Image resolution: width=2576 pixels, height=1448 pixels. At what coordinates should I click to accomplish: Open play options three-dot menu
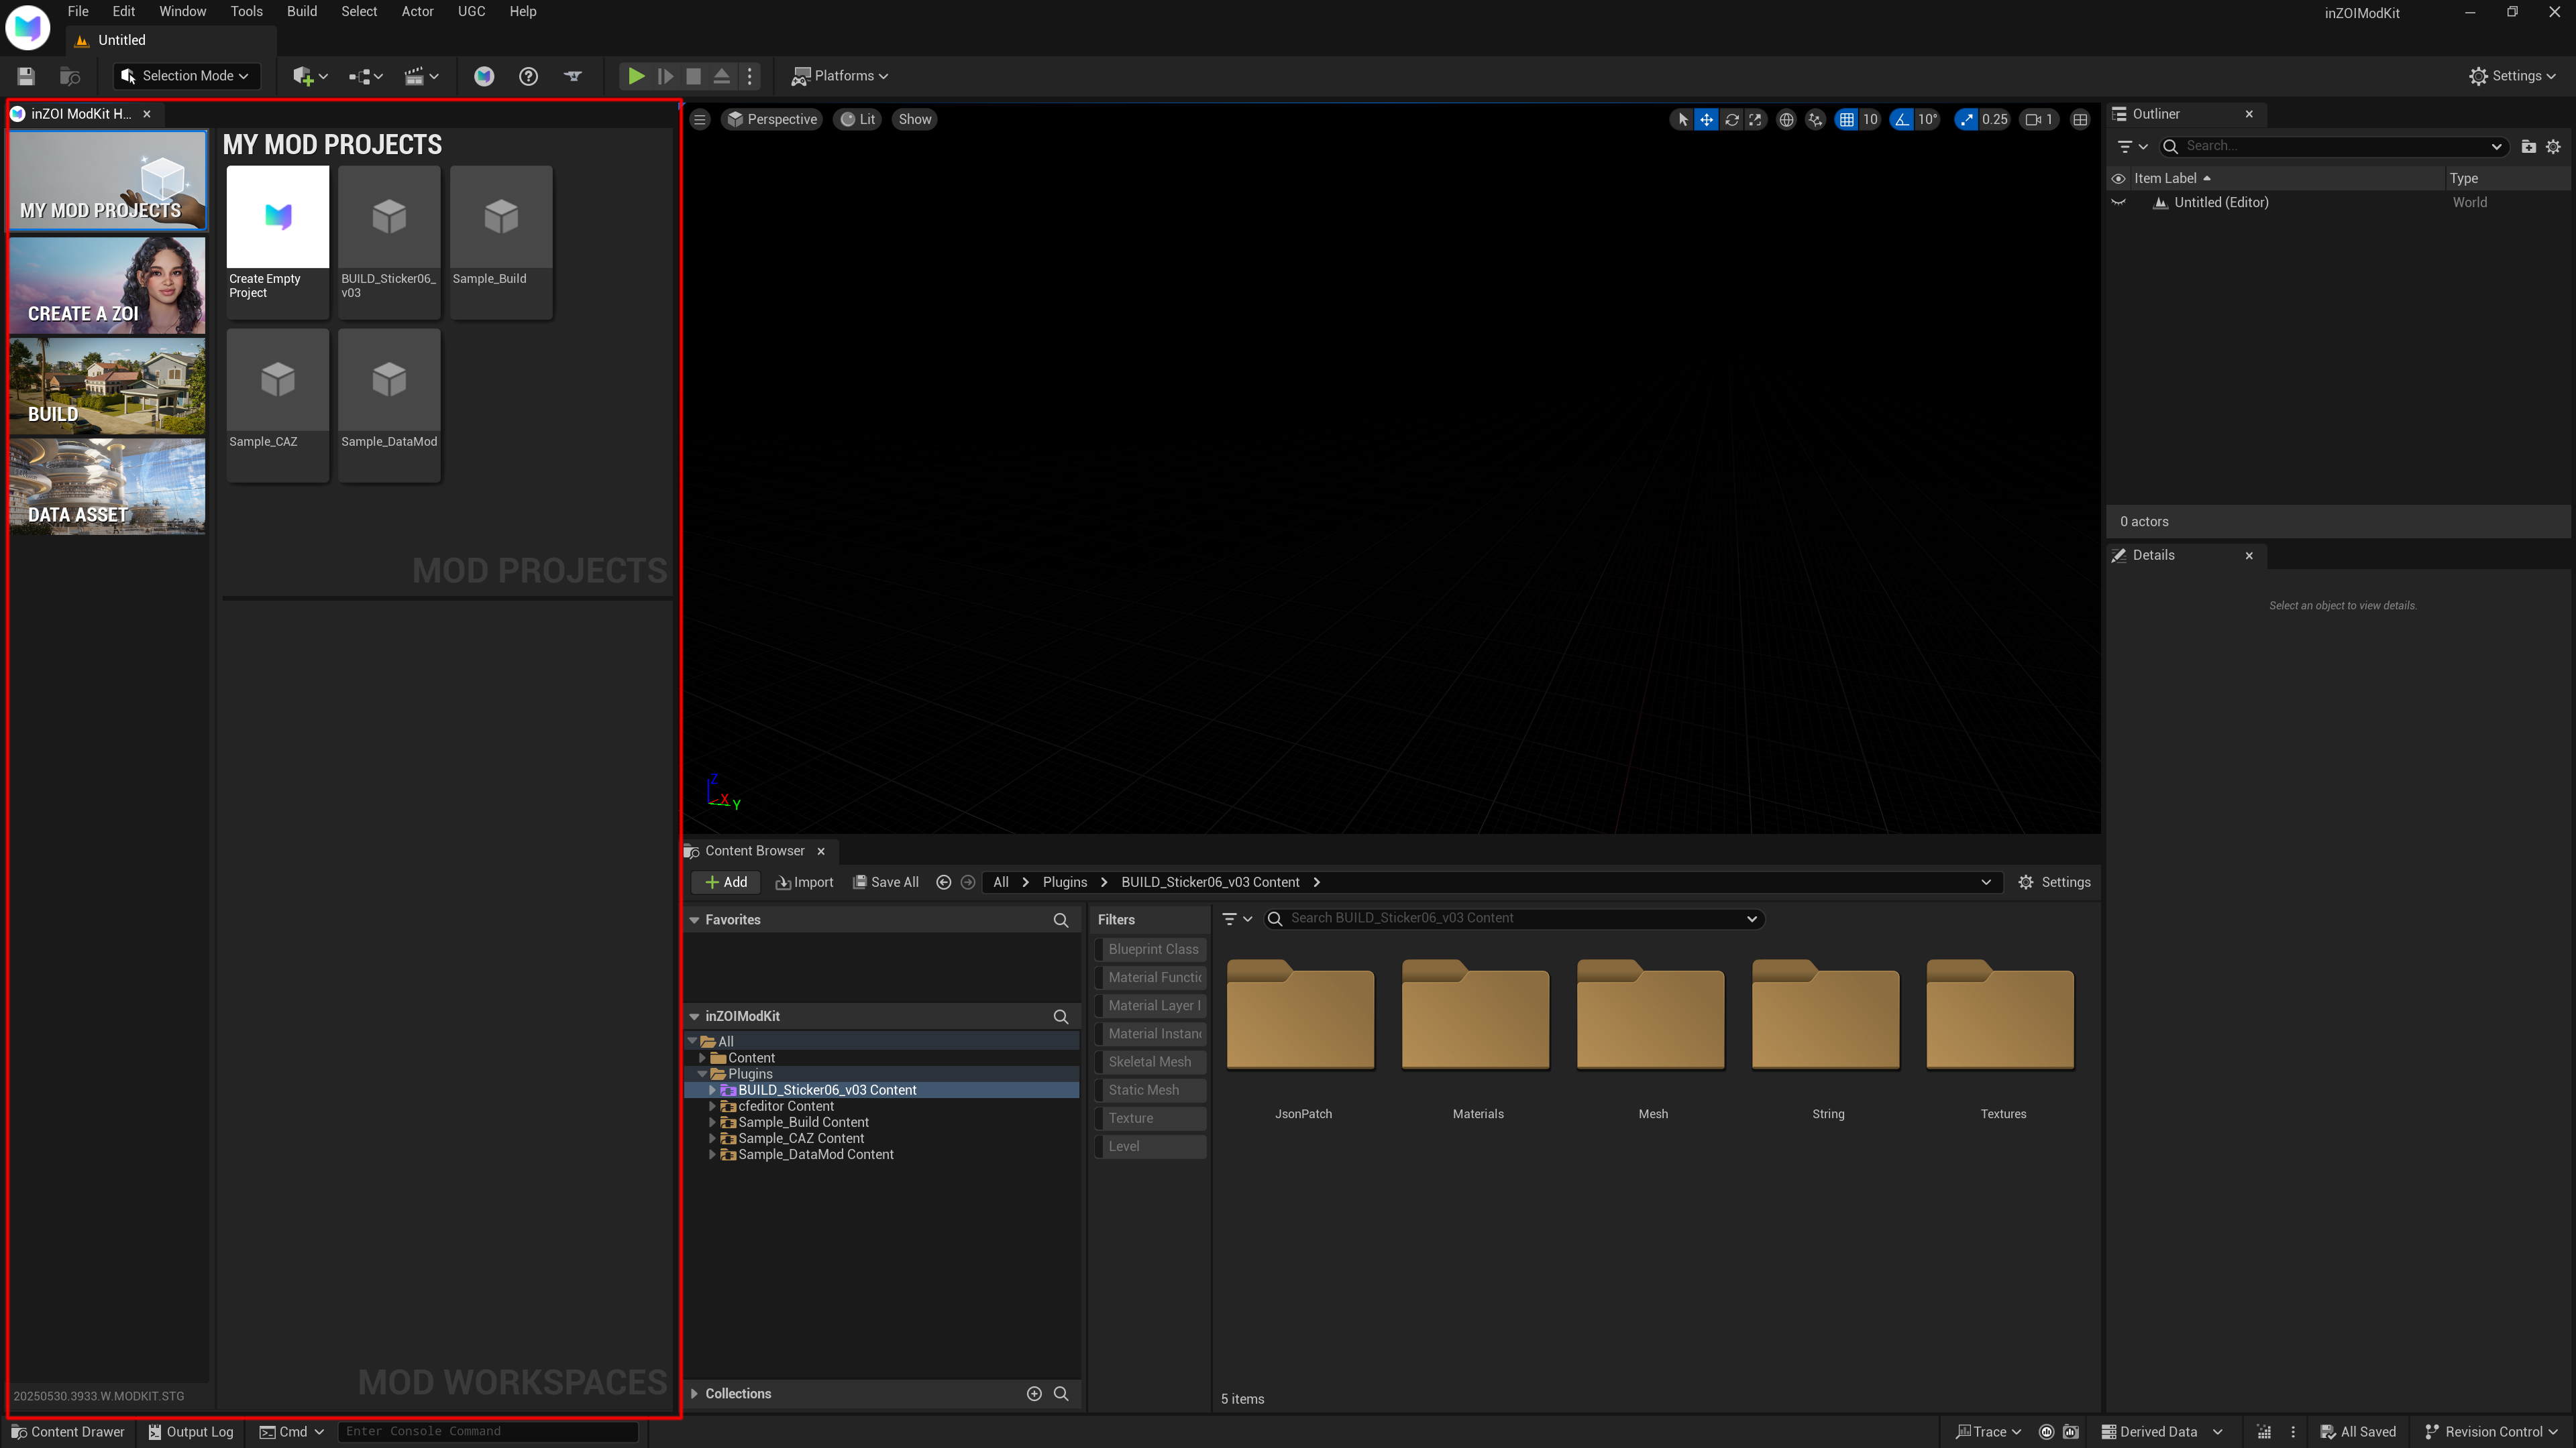coord(750,76)
